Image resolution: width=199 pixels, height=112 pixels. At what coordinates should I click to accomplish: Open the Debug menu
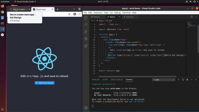118,12
